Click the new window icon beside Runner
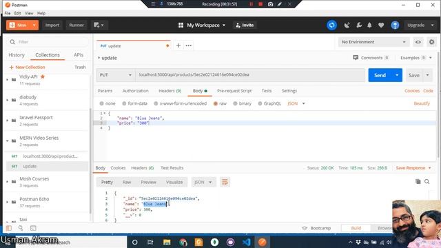This screenshot has width=441, height=248. pos(99,25)
